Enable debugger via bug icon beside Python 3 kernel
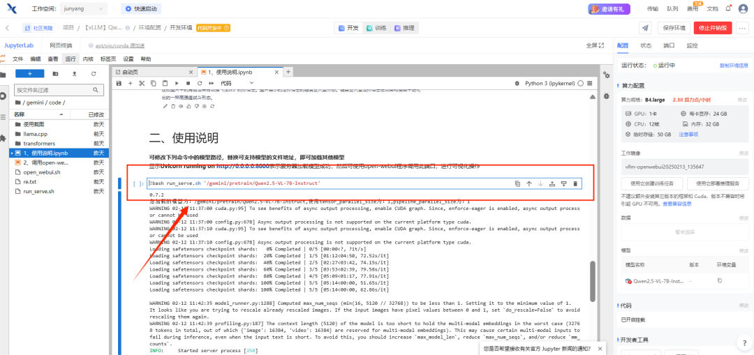Viewport: 754px width, 355px height. (x=517, y=83)
